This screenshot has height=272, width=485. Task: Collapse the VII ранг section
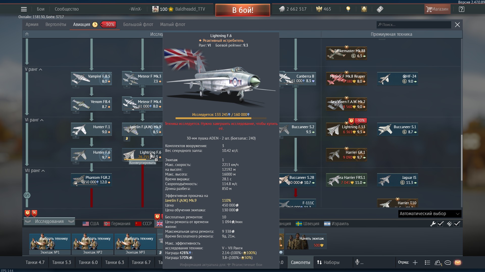[35, 171]
